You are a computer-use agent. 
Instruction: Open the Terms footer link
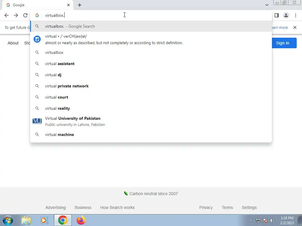pos(227,207)
